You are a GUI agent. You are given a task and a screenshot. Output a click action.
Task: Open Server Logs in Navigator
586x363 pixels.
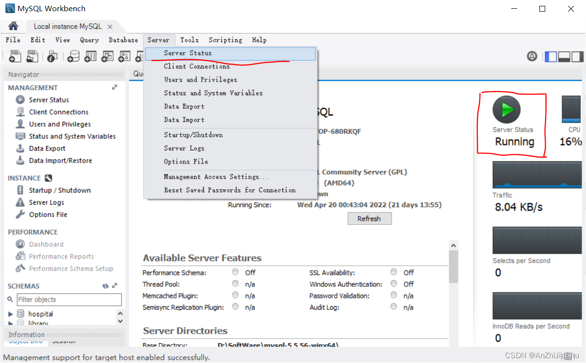click(46, 202)
